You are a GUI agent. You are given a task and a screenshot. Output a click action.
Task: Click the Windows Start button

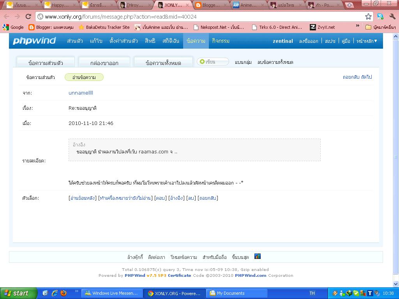(x=18, y=293)
